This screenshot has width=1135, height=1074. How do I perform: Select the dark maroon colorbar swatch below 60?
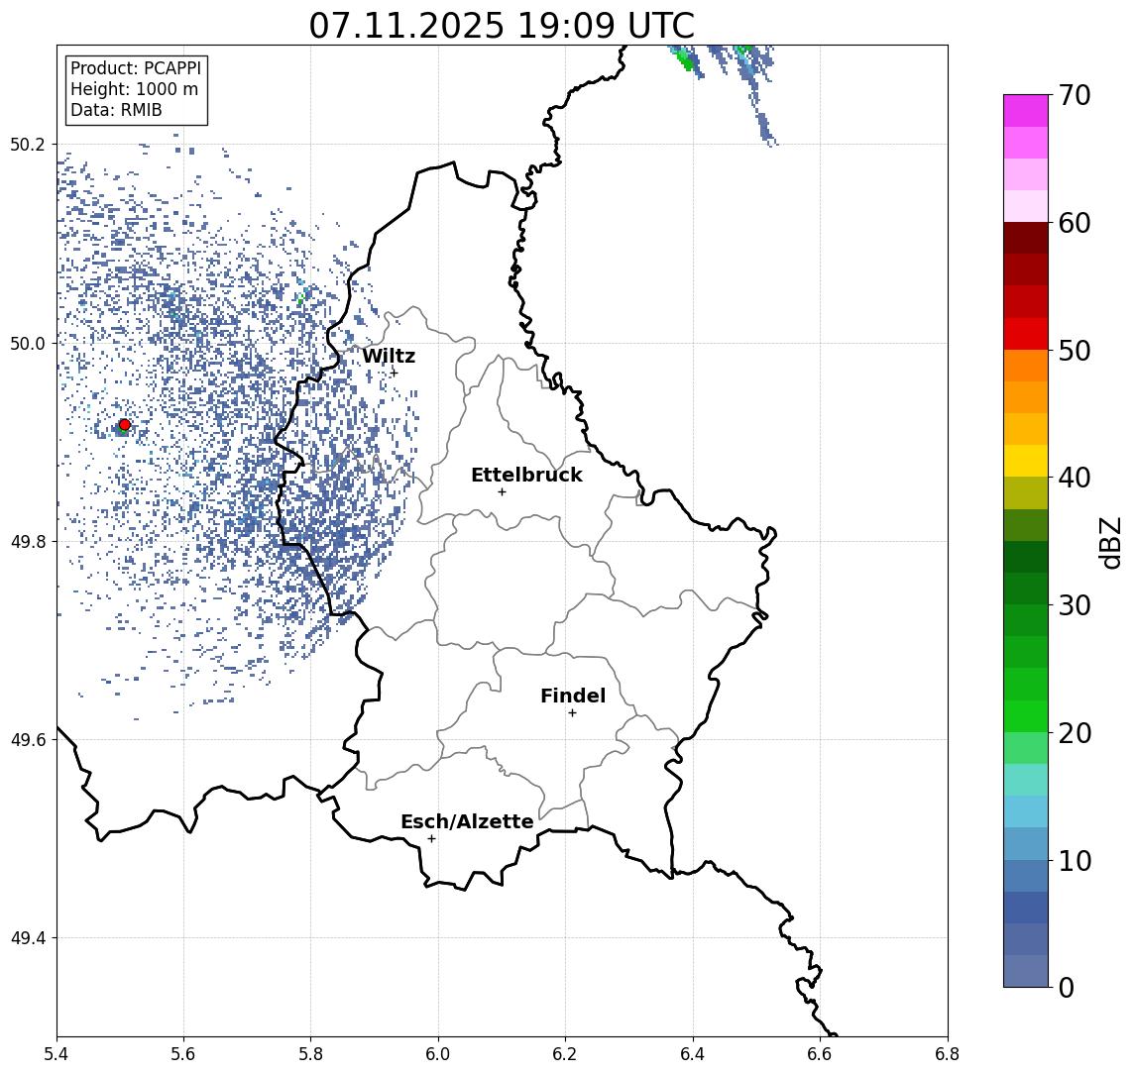click(1026, 238)
